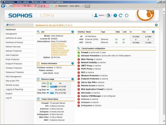166x125 pixels.
Task: Click the Network Visibility red status icon
Action: point(79,63)
